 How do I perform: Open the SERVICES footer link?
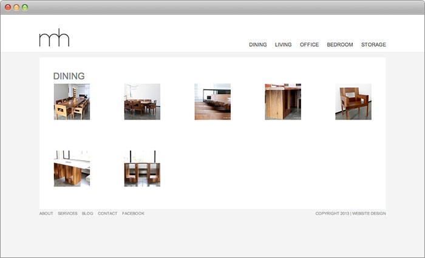pyautogui.click(x=67, y=214)
